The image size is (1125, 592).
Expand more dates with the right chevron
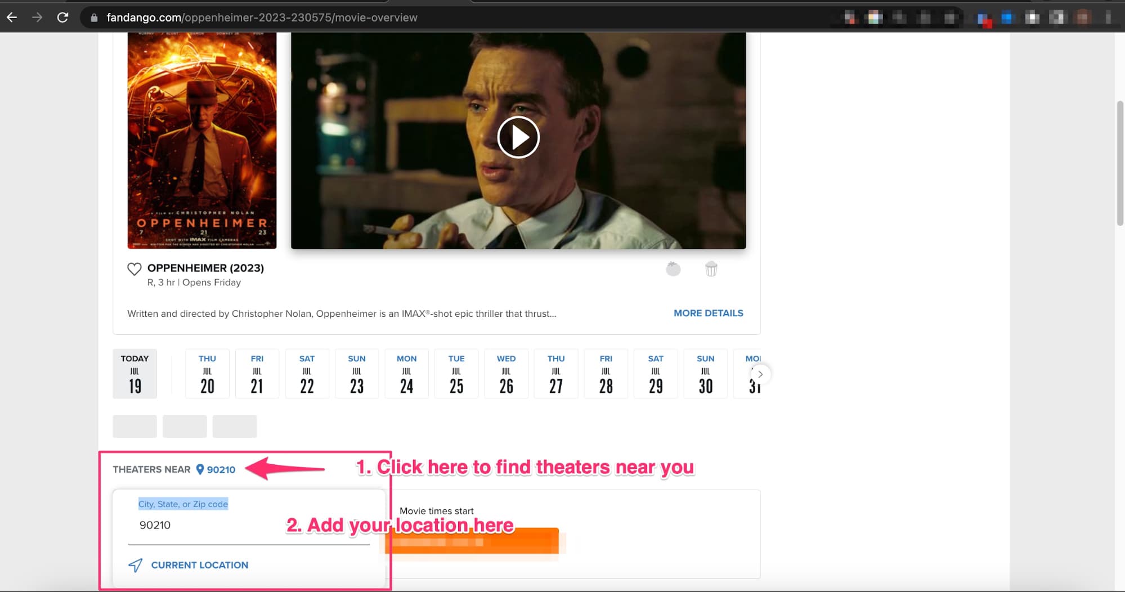tap(760, 374)
